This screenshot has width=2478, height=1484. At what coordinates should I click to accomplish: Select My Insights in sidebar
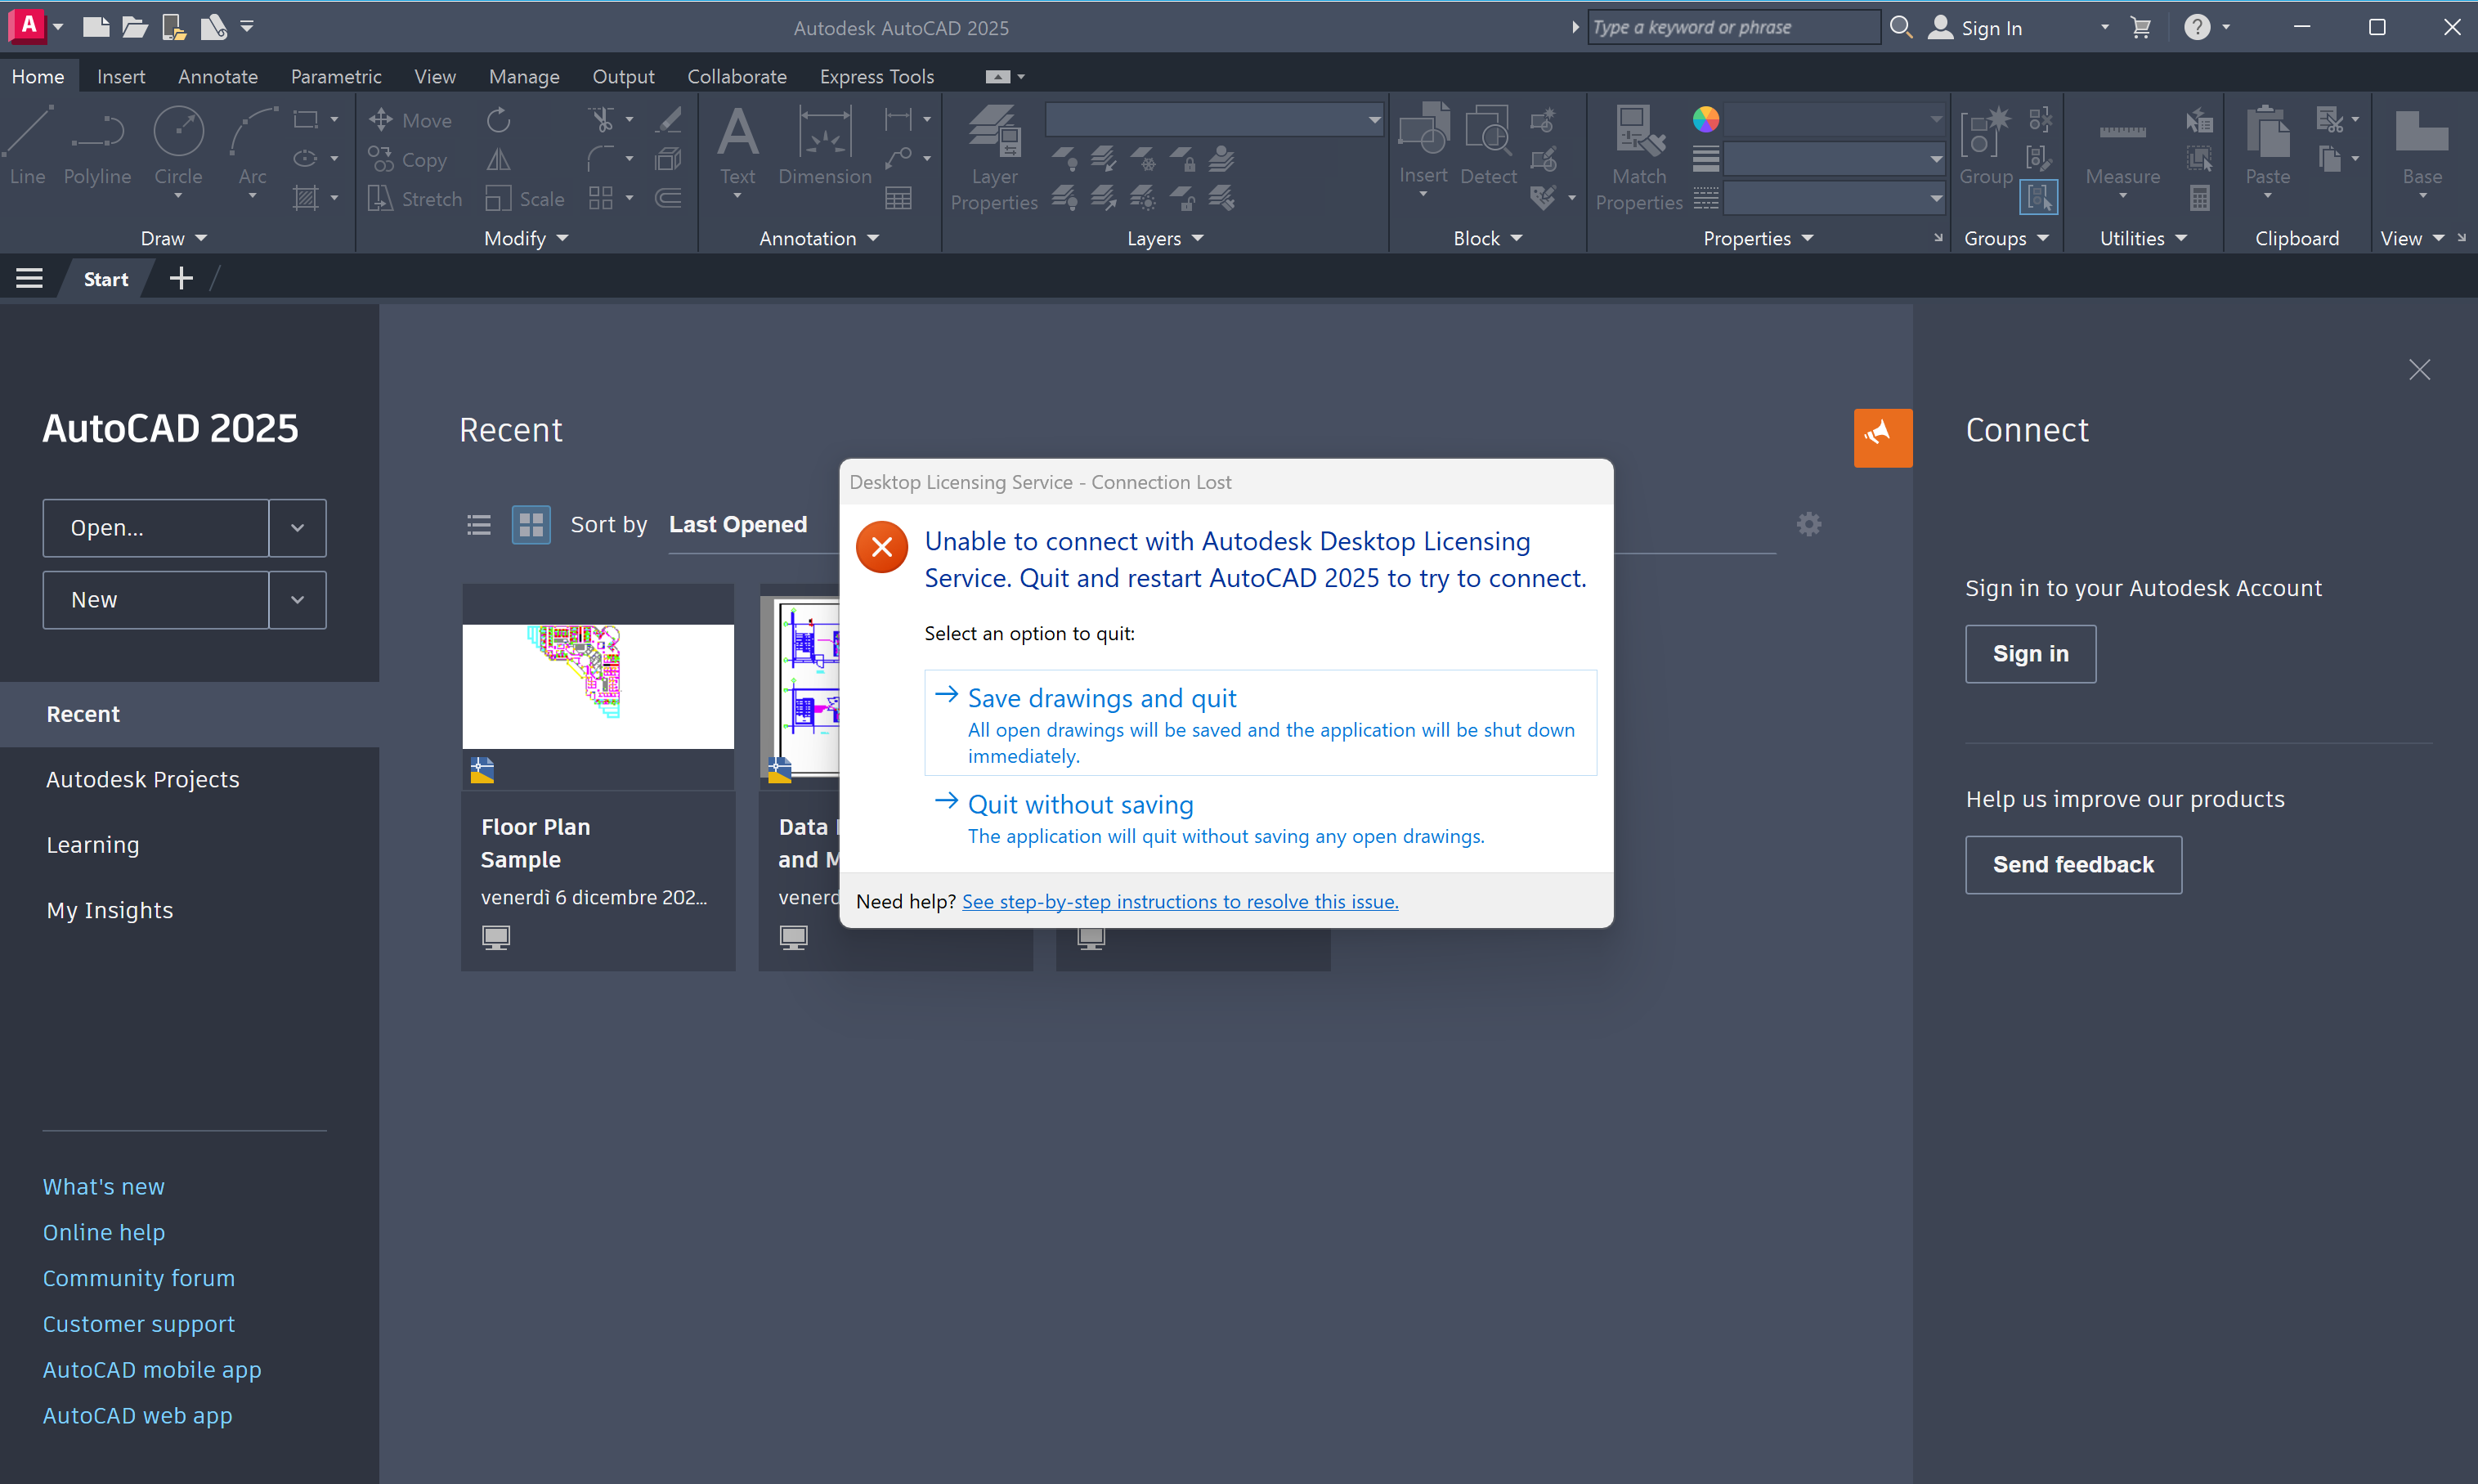pyautogui.click(x=110, y=910)
